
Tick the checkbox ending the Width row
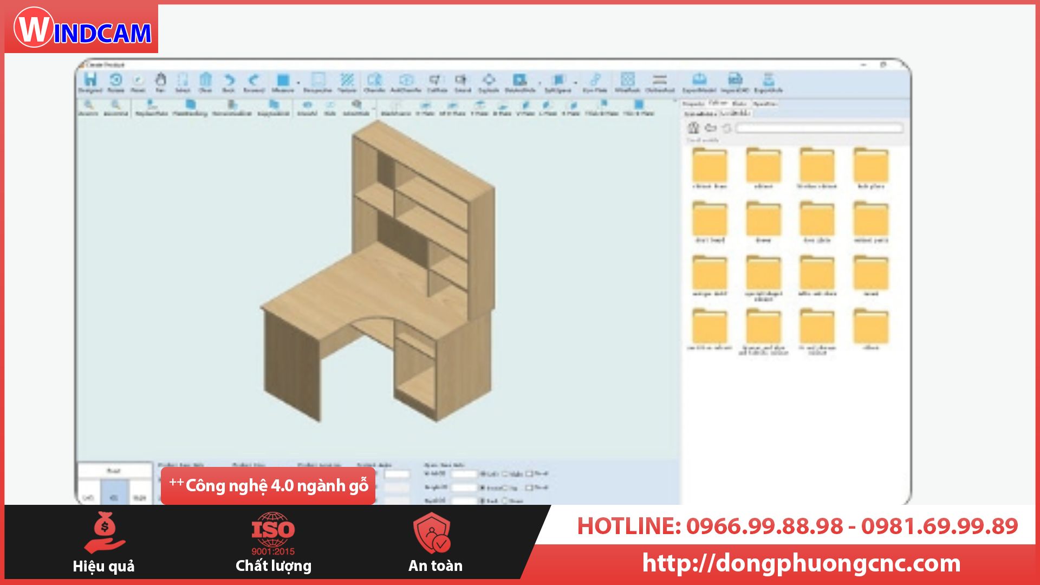point(529,474)
